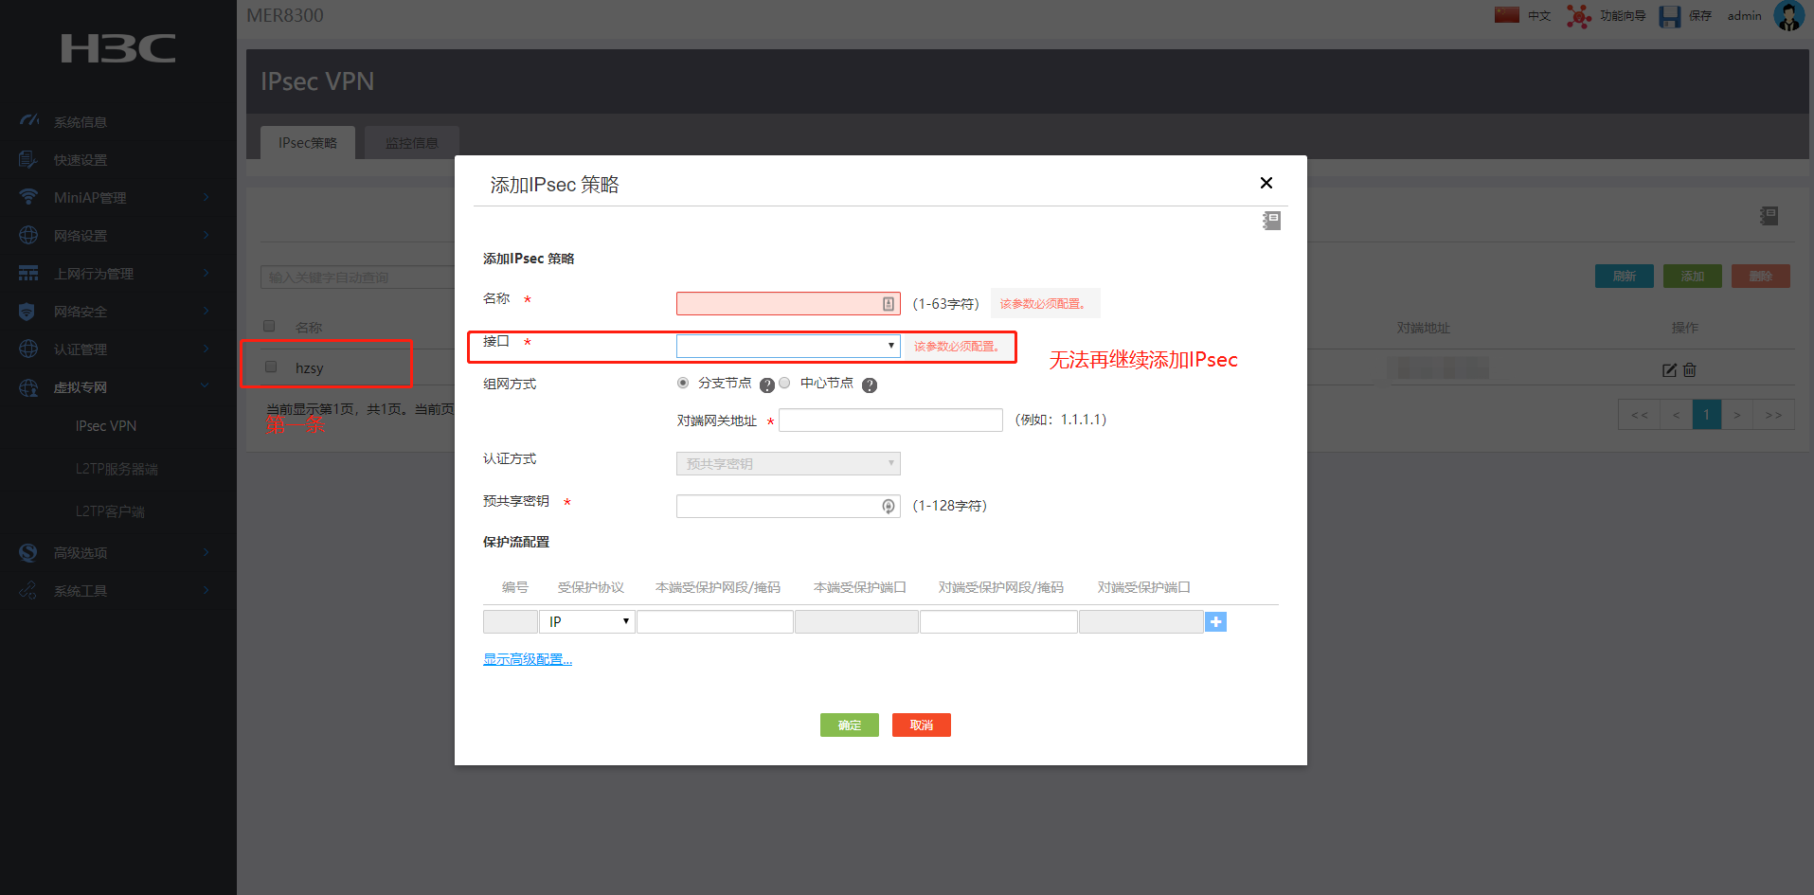This screenshot has height=895, width=1814.
Task: Open the 认证方式 dropdown
Action: (x=788, y=463)
